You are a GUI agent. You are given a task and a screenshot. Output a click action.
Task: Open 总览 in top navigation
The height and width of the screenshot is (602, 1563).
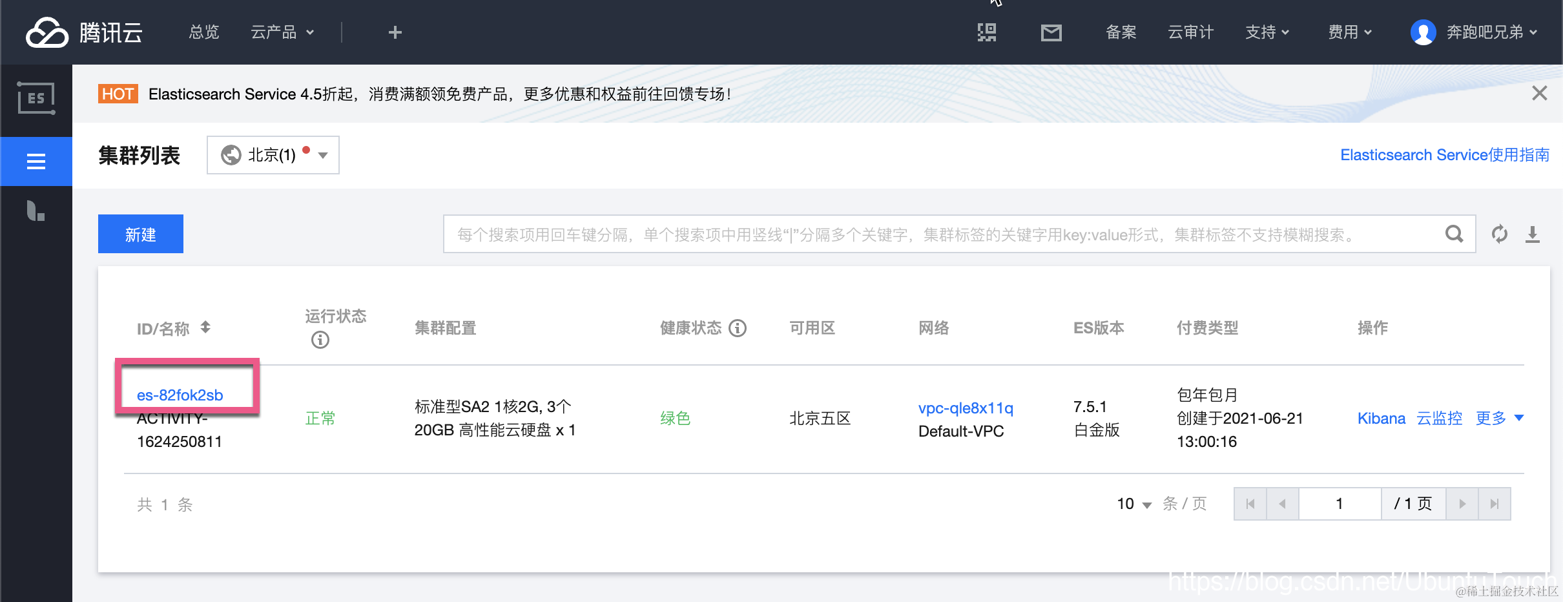coord(204,32)
